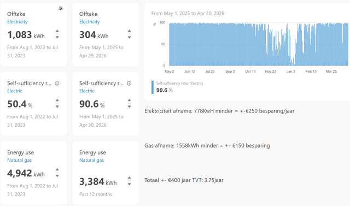Click up arrow beside 90.6 % card value
This screenshot has width=350, height=206.
[x=130, y=101]
